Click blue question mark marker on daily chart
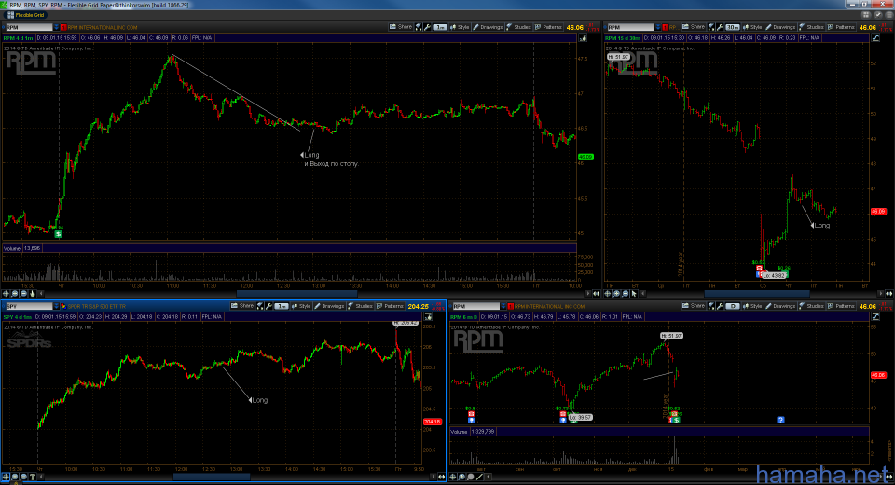 (x=780, y=420)
